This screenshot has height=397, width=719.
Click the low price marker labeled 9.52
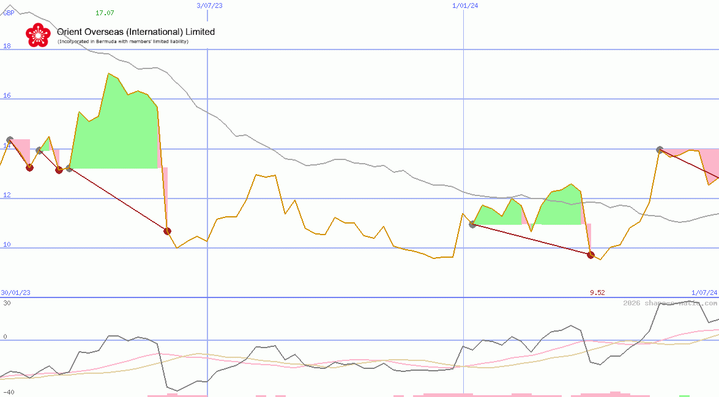[x=596, y=293]
